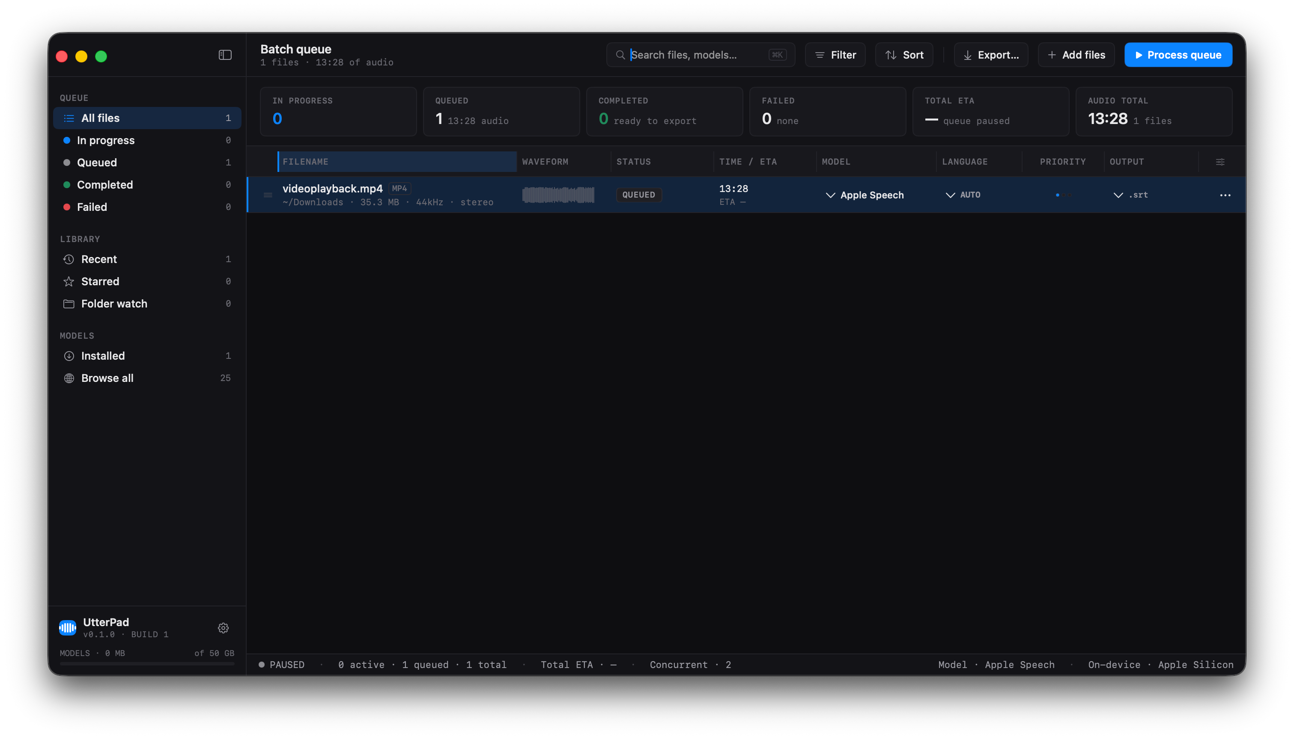1294x739 pixels.
Task: Click the IN PROGRESS stat card
Action: [x=338, y=112]
